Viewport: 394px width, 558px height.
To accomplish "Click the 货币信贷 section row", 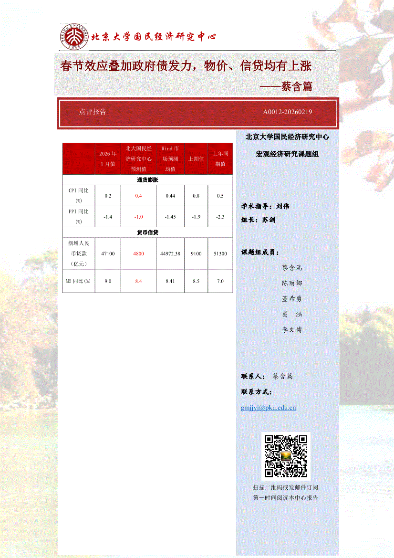I will point(147,232).
